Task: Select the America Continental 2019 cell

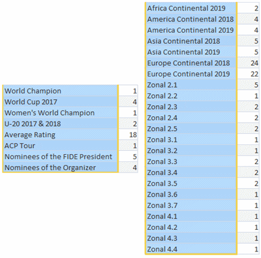Action: click(x=191, y=30)
